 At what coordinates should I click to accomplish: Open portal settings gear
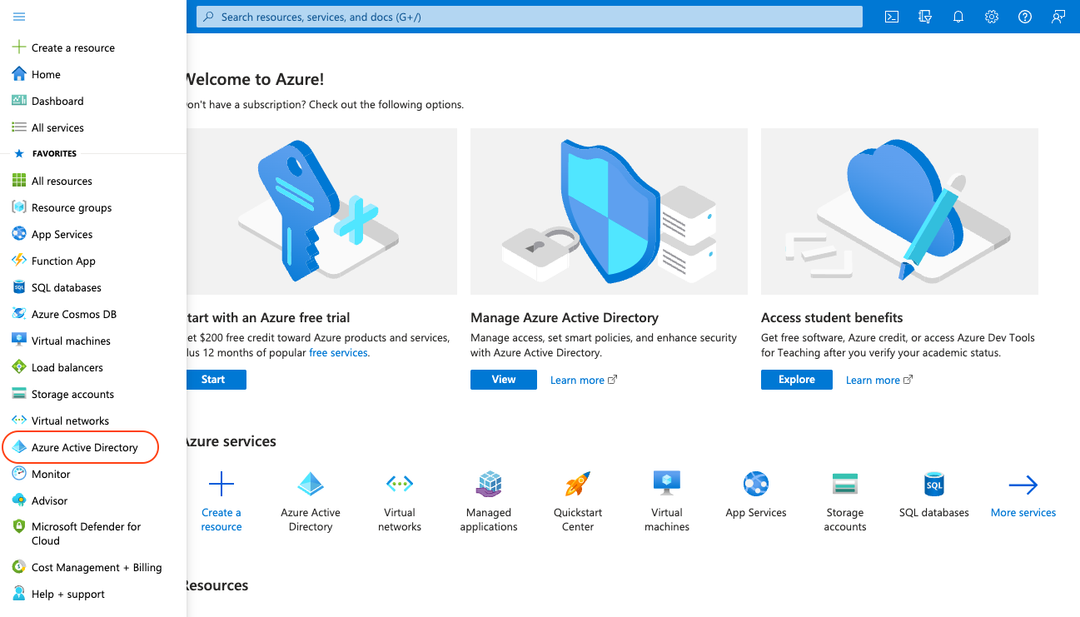pos(992,17)
